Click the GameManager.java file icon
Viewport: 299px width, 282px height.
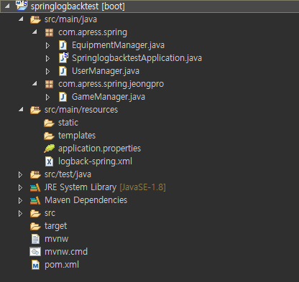coord(63,97)
